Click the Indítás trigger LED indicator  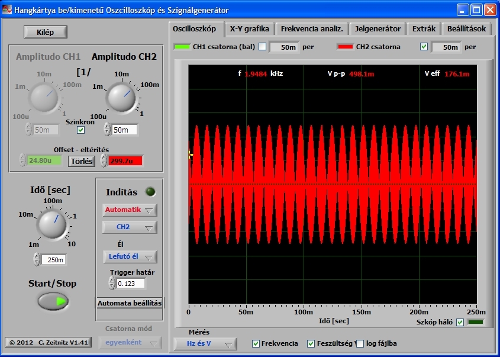(150, 191)
